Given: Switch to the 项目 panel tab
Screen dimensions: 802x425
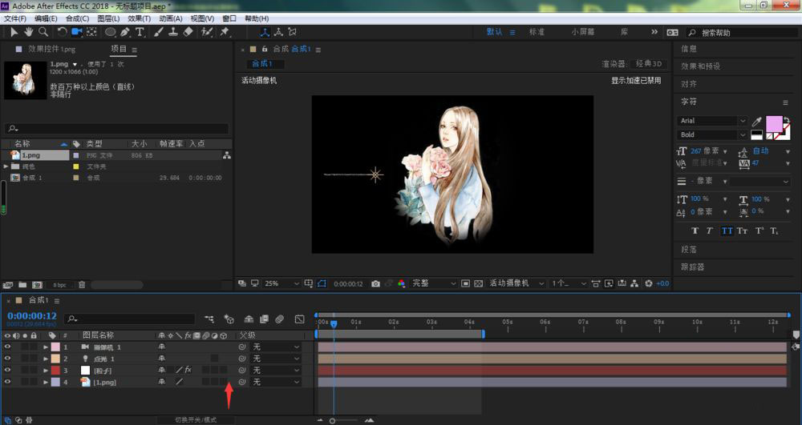Looking at the screenshot, I should [119, 49].
